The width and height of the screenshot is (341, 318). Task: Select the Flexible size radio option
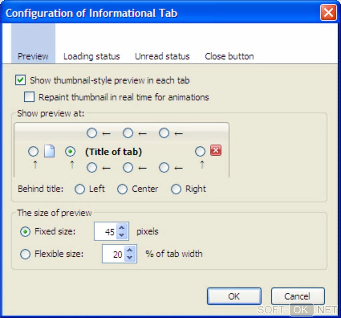pyautogui.click(x=25, y=254)
